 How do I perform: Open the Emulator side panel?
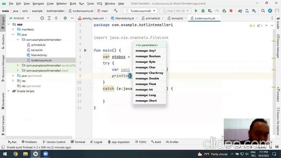click(x=278, y=95)
